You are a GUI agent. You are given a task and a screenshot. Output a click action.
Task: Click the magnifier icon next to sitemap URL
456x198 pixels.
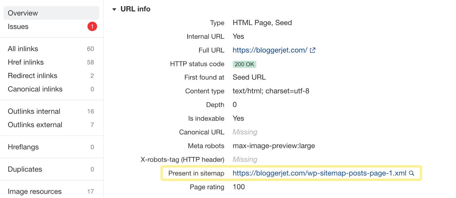point(412,173)
